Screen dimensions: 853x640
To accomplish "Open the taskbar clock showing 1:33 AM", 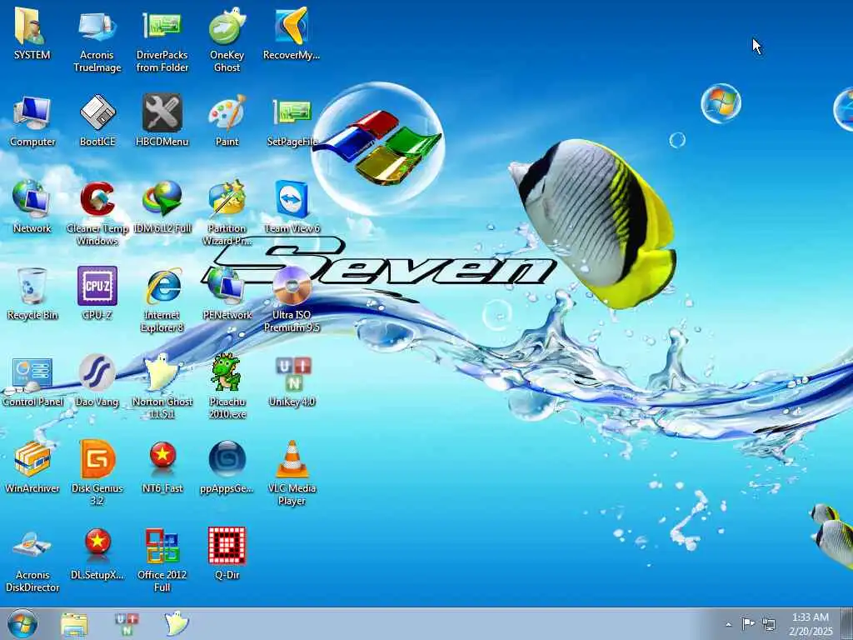I will [x=811, y=624].
